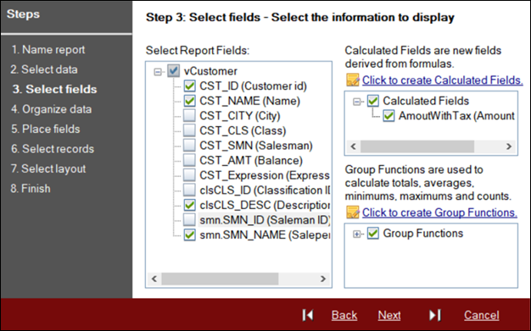Uncheck the CST_NAME (Name) field
Screen dimensions: 531x331
(189, 101)
